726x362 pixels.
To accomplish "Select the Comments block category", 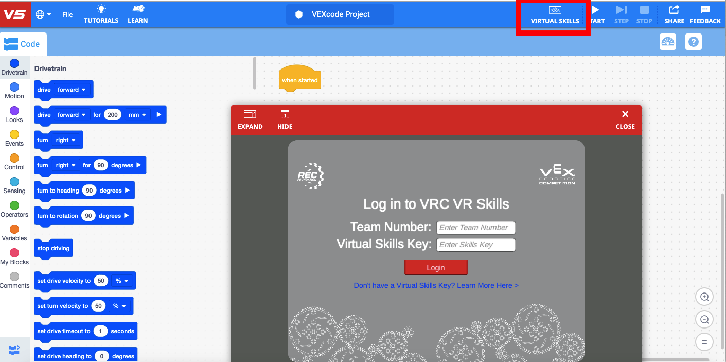I will tap(14, 281).
